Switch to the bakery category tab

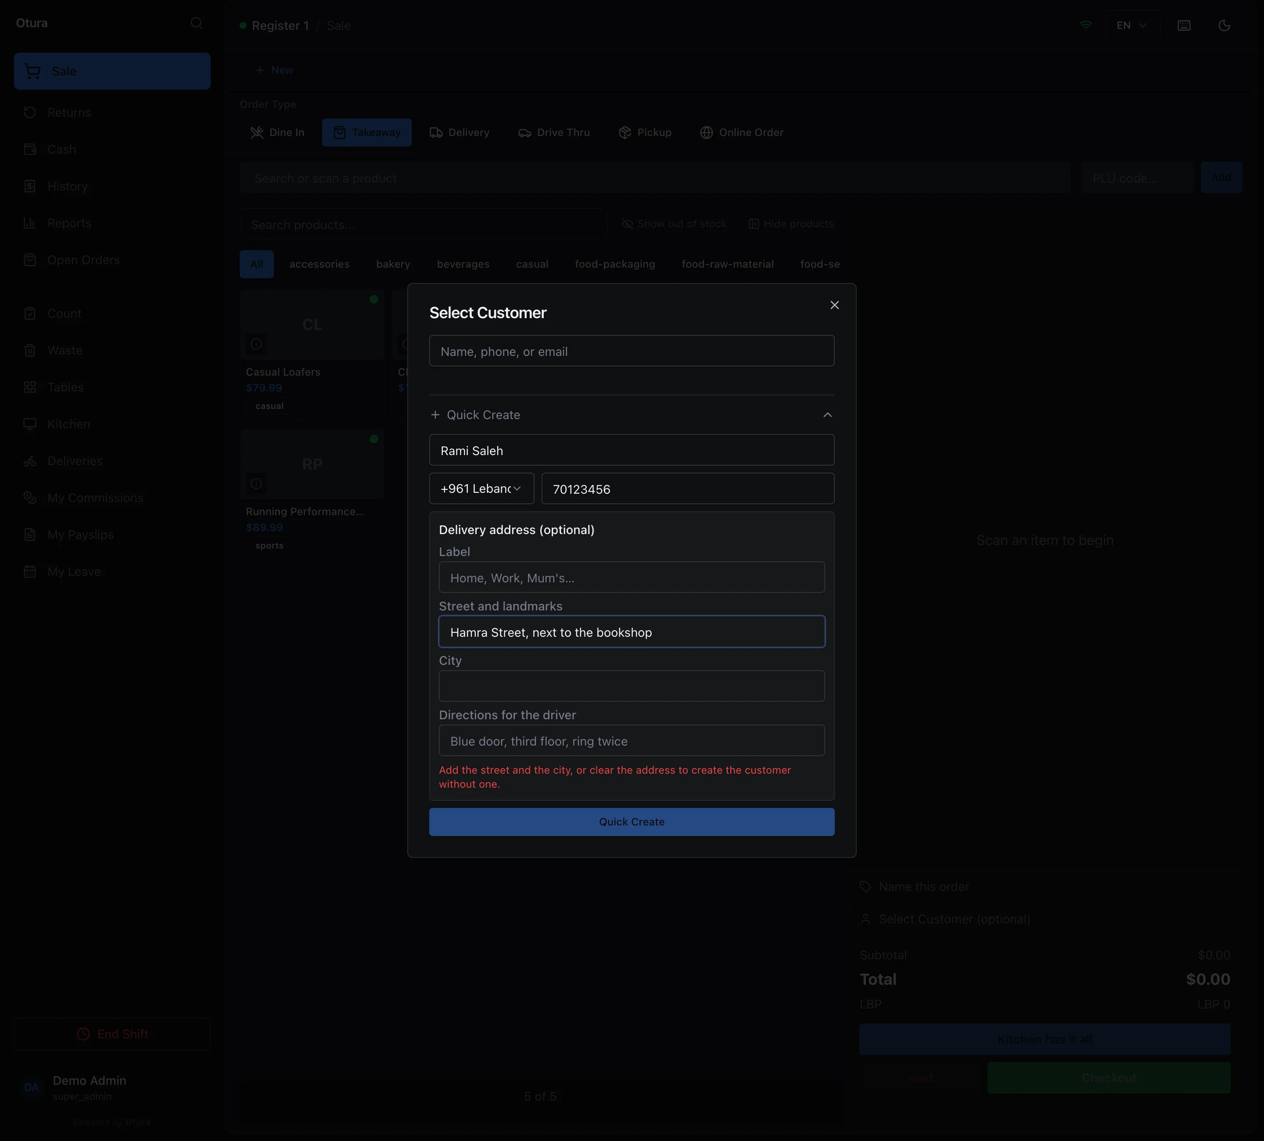pyautogui.click(x=393, y=264)
